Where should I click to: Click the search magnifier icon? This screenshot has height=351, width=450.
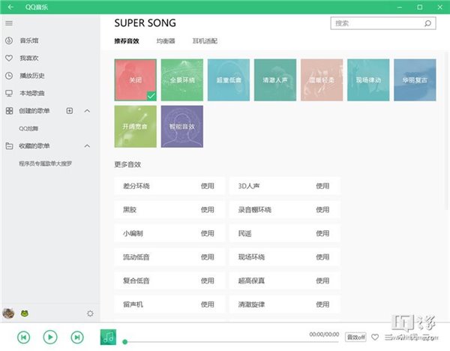427,23
